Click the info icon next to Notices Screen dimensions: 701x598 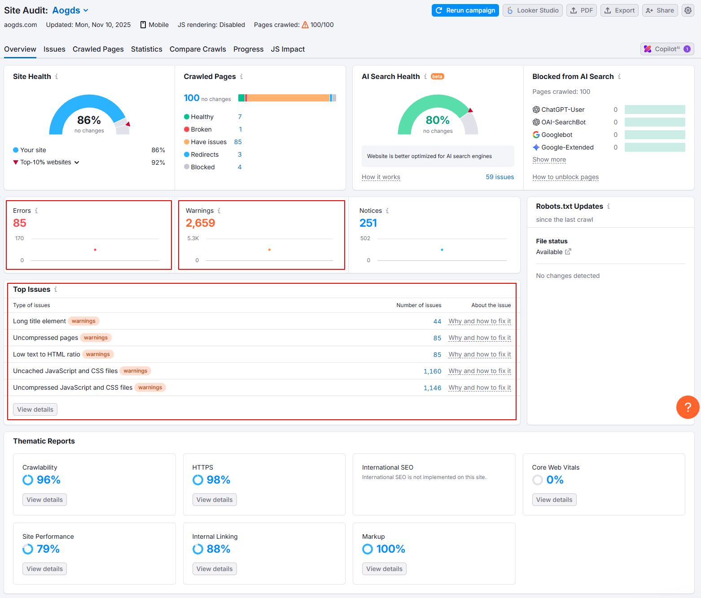[387, 211]
